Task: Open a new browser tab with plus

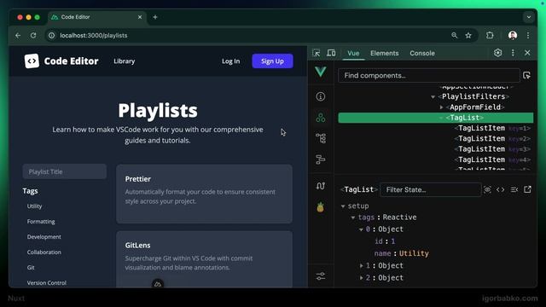Action: [155, 17]
